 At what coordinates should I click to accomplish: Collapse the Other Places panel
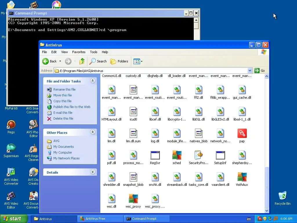(93, 132)
